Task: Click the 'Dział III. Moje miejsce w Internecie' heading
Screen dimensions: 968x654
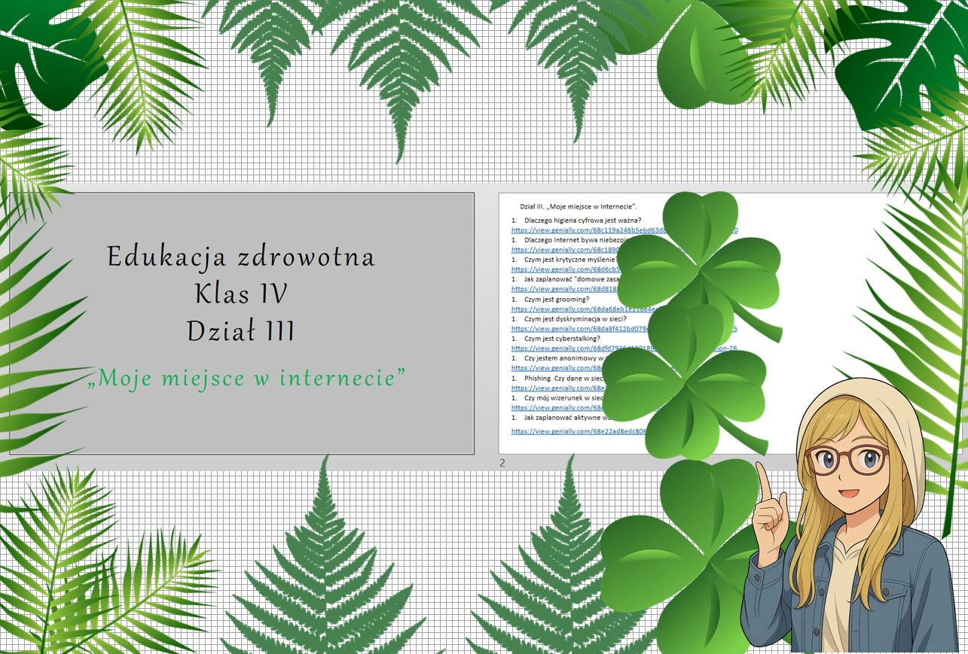Action: pyautogui.click(x=579, y=206)
